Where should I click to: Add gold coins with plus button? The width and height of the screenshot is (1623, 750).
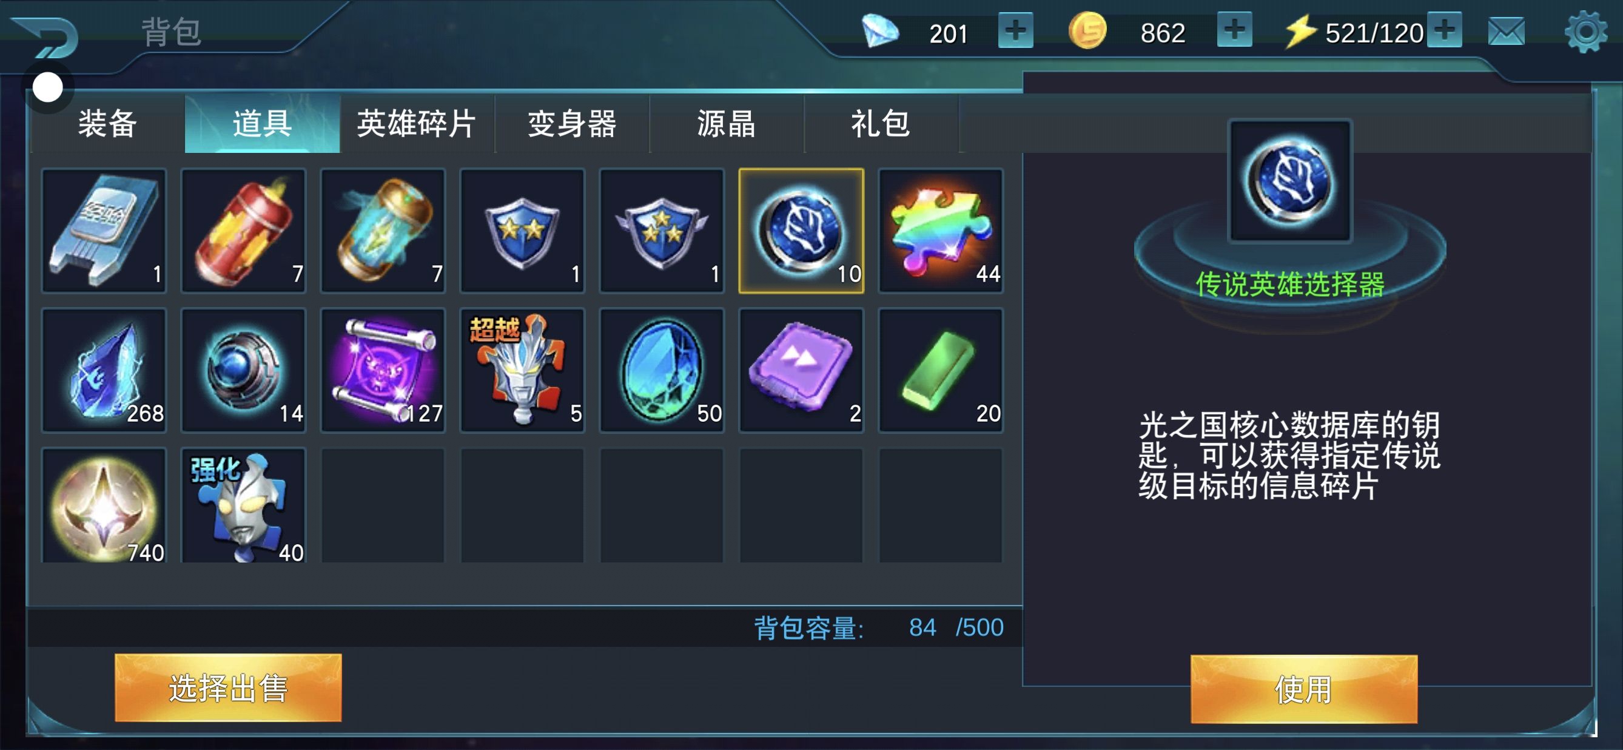[1234, 30]
